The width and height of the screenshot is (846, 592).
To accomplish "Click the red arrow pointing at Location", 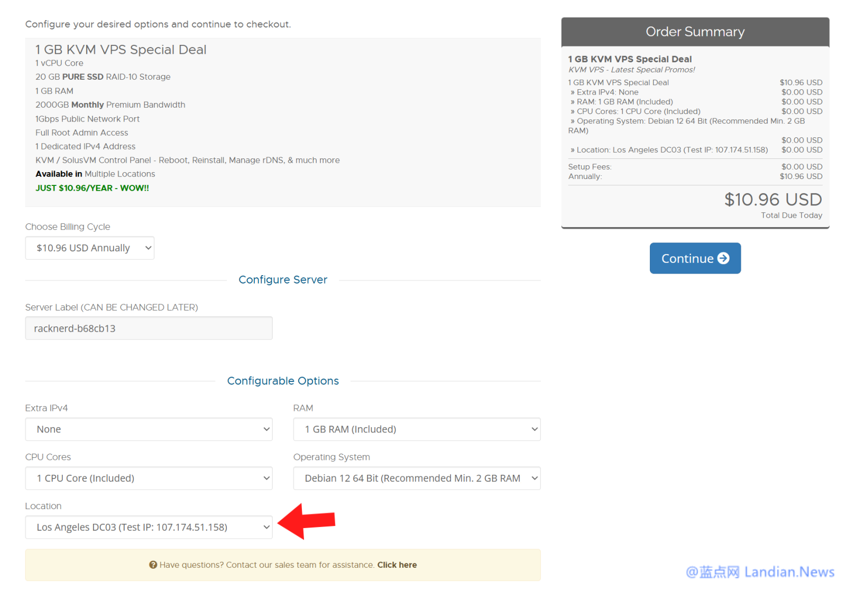I will pos(307,521).
